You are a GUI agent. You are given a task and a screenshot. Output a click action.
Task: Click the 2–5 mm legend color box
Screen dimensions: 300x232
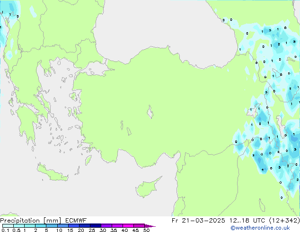[41, 226]
